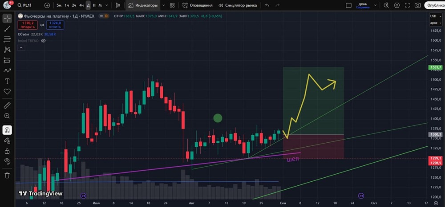Open the Fibonacci and Gann tools

7,39
